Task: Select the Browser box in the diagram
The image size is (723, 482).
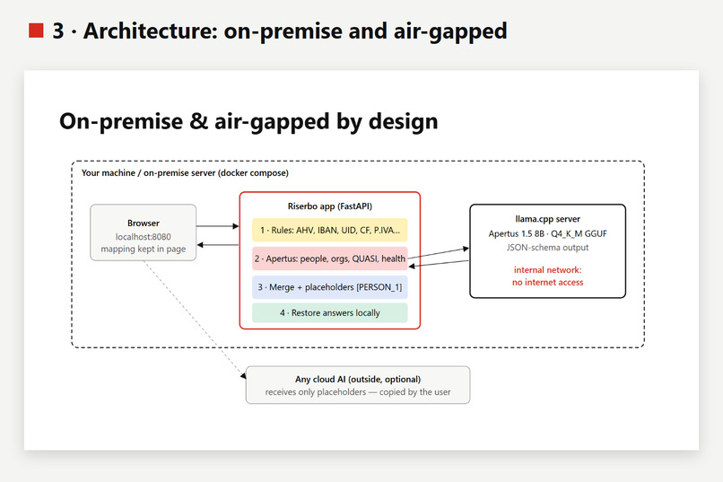Action: [144, 232]
